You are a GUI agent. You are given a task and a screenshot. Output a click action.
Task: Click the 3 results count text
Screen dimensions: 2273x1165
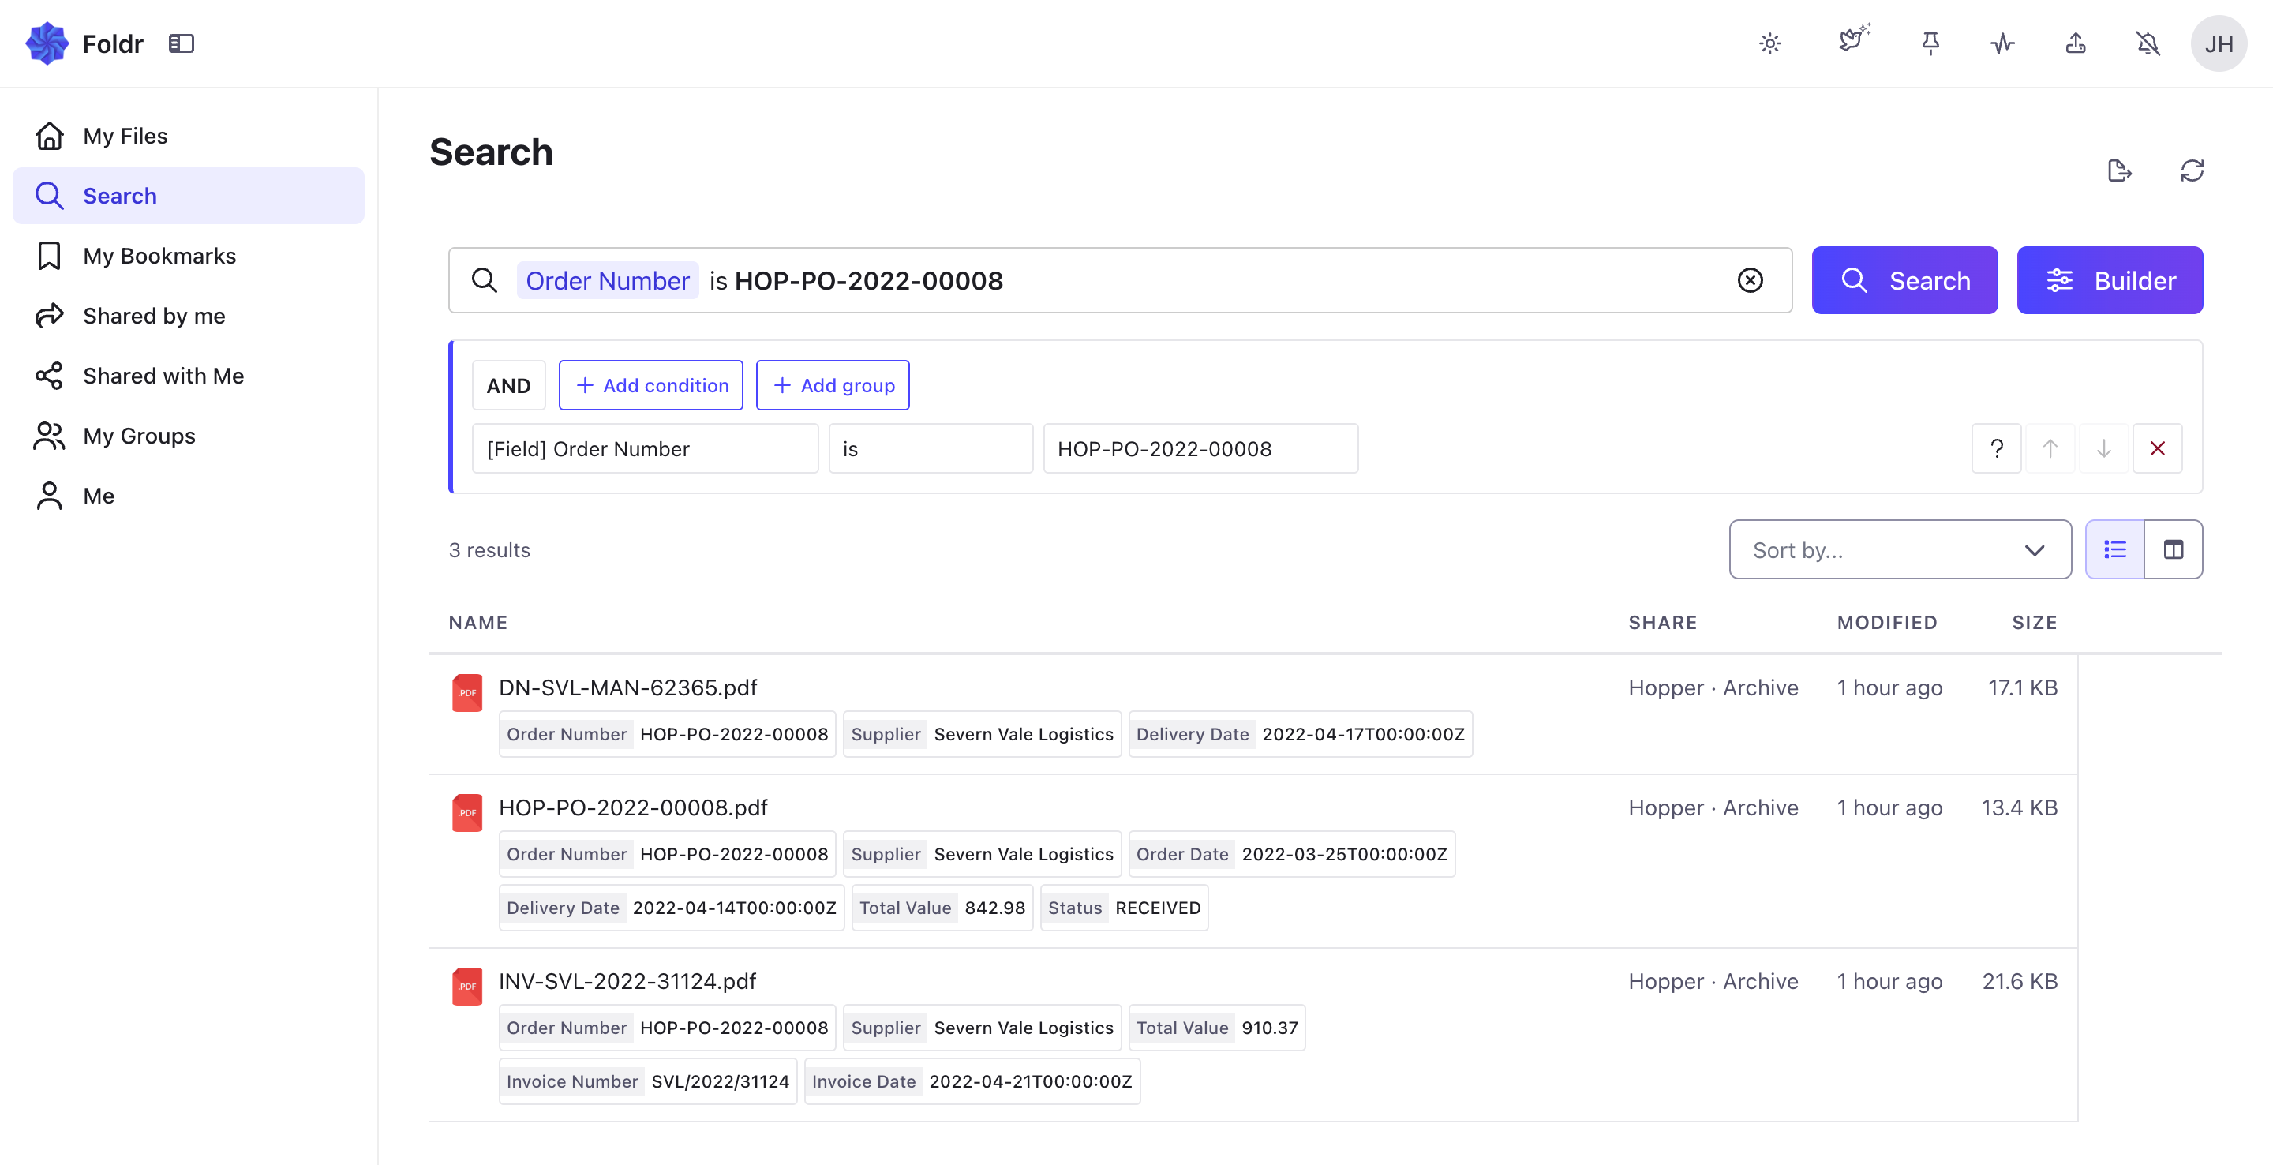(489, 550)
